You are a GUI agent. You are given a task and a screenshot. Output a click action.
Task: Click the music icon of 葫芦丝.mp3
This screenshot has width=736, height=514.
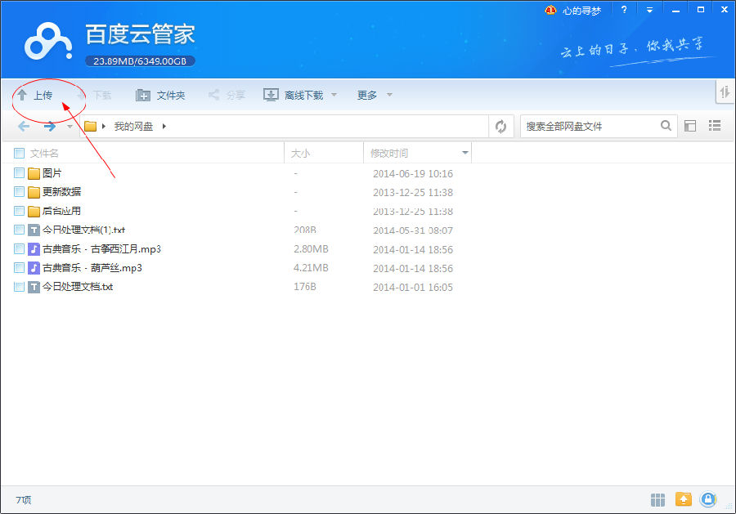34,268
